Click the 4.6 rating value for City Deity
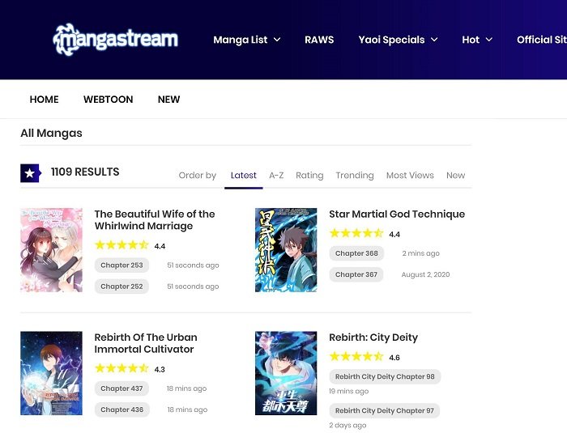 click(394, 358)
